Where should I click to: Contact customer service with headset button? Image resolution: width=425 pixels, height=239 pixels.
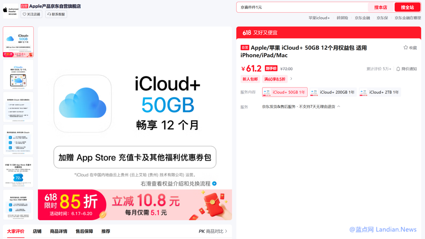pyautogui.click(x=56, y=14)
